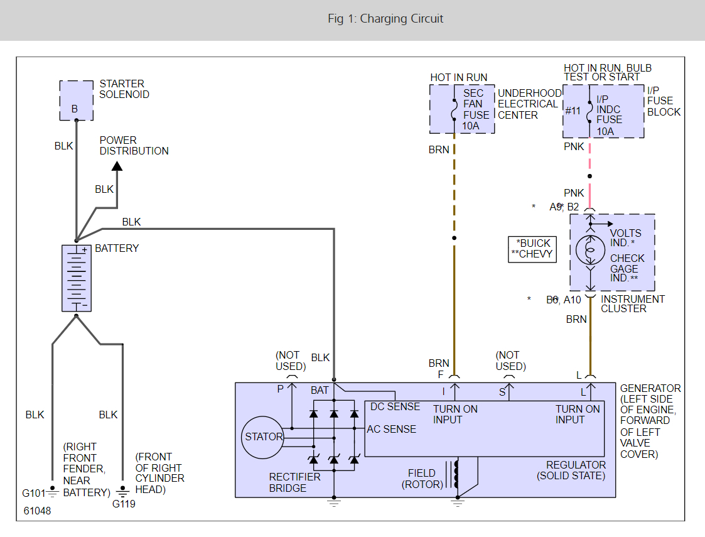Click the #11 fuse number

(x=573, y=111)
